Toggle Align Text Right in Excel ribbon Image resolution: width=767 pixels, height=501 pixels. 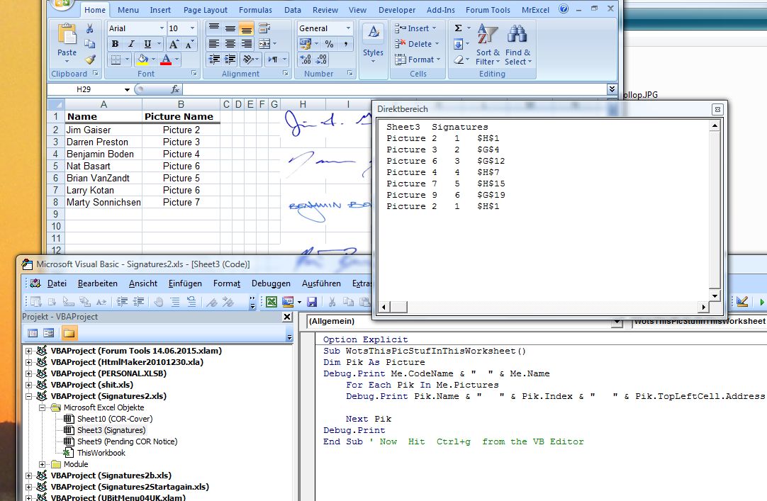coord(247,44)
